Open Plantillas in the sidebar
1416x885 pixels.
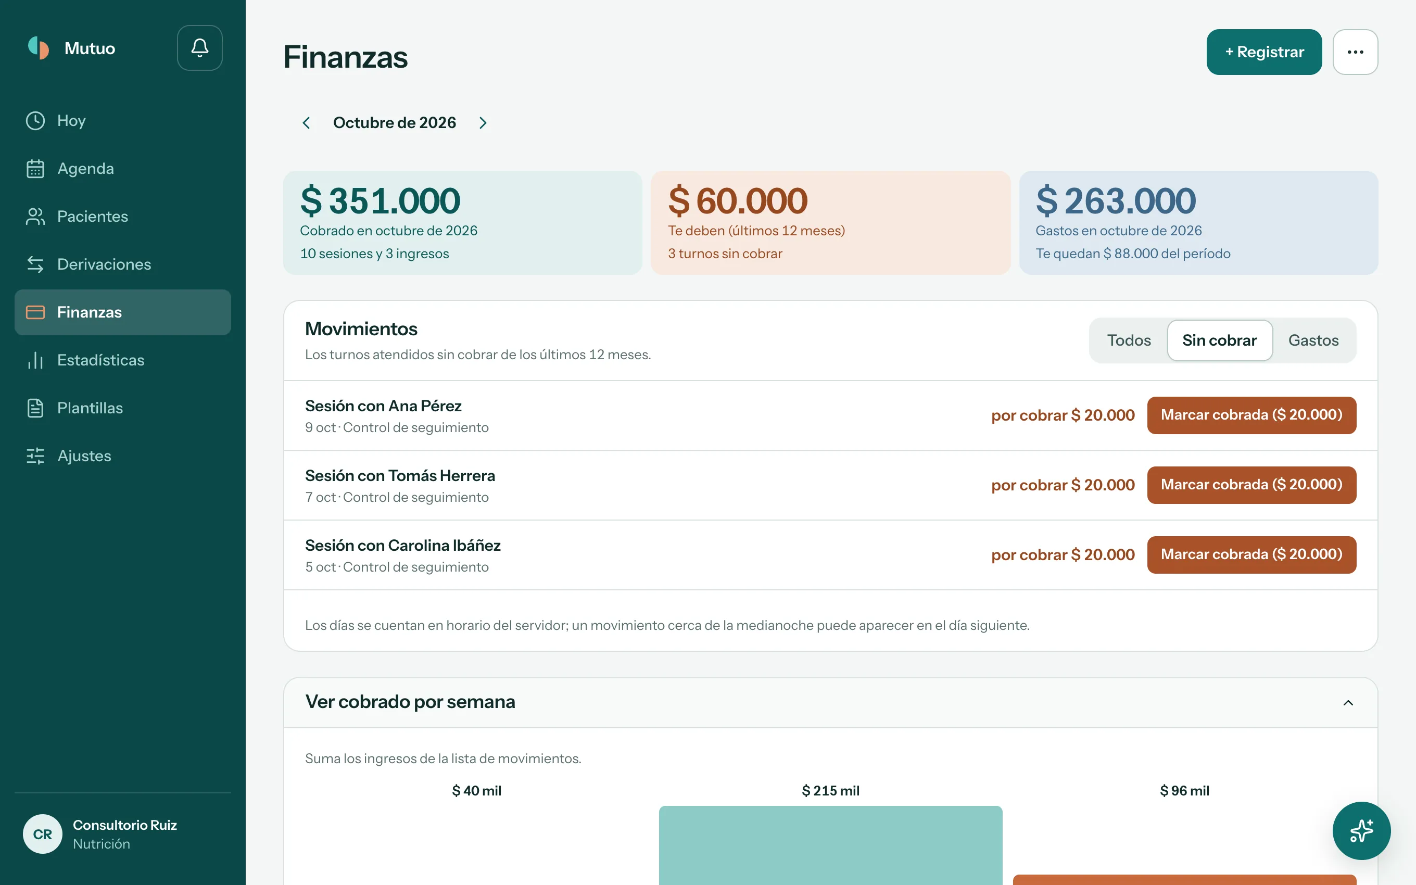click(123, 408)
